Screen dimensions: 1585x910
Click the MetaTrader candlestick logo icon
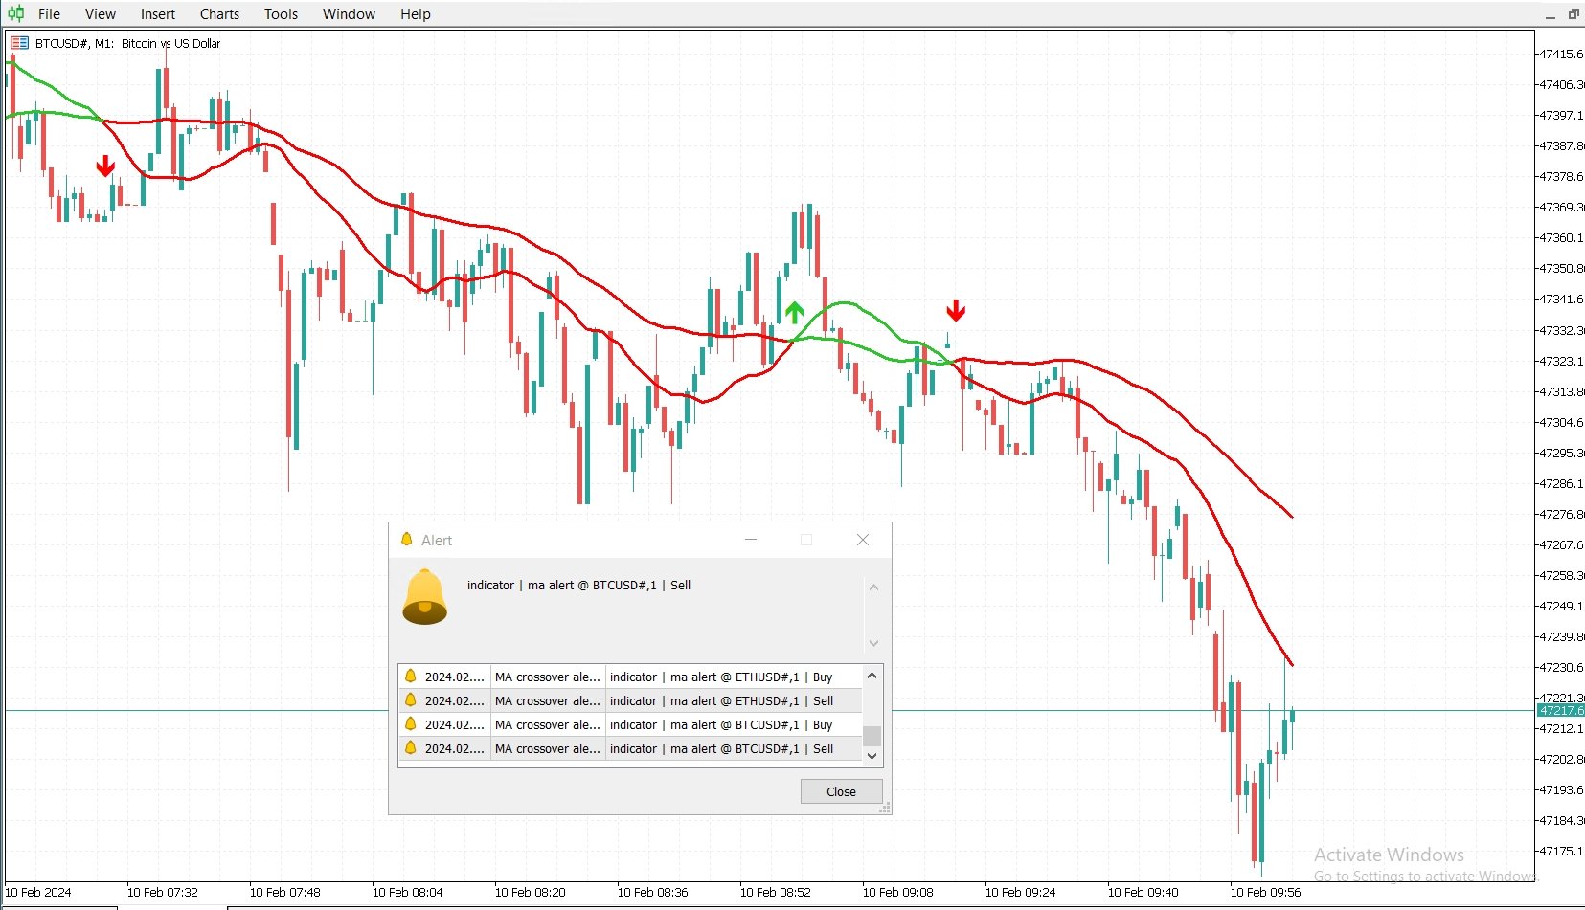(13, 13)
